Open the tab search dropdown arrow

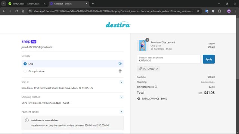point(3,4)
